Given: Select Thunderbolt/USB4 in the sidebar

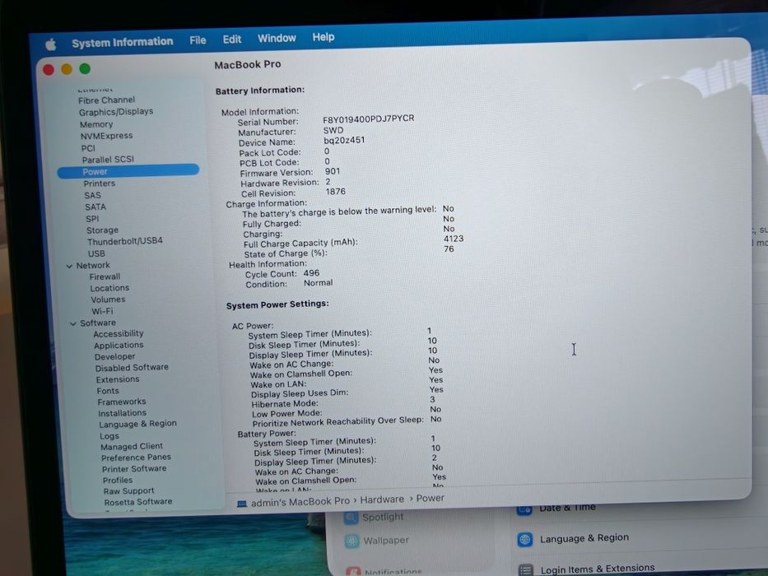Looking at the screenshot, I should tap(125, 241).
